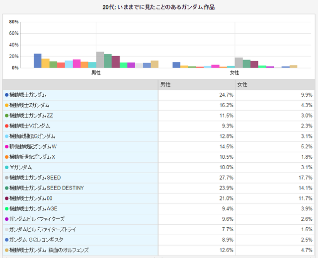Click the 機動武闘伝Gガンダム row label
The width and height of the screenshot is (318, 258).
tap(32, 136)
